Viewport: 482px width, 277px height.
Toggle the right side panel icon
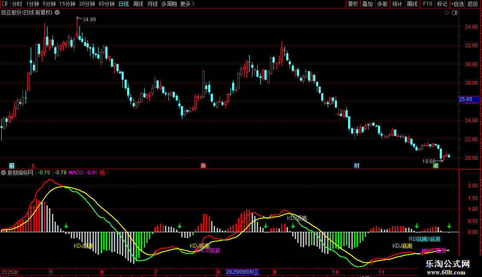tap(455, 13)
